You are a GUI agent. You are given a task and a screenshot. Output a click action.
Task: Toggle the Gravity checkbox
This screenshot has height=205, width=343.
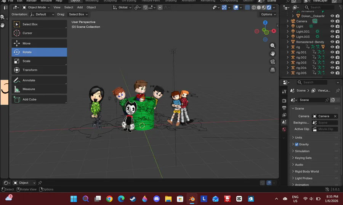(x=297, y=144)
